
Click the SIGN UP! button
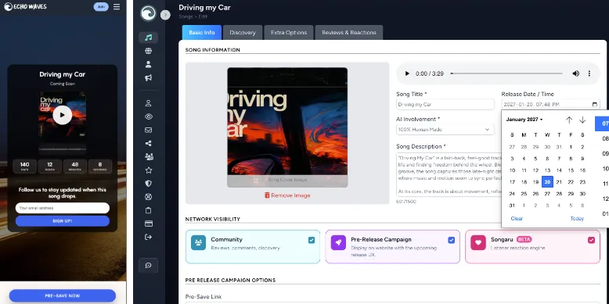(x=63, y=221)
